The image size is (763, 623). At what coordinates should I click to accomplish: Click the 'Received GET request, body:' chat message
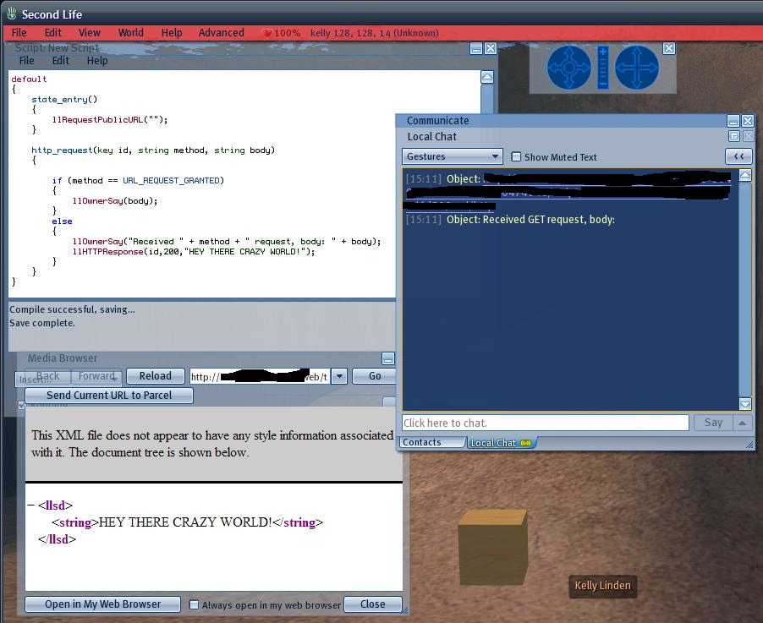coord(548,219)
